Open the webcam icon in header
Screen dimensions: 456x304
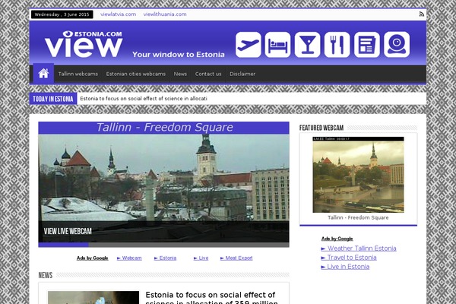(x=397, y=45)
